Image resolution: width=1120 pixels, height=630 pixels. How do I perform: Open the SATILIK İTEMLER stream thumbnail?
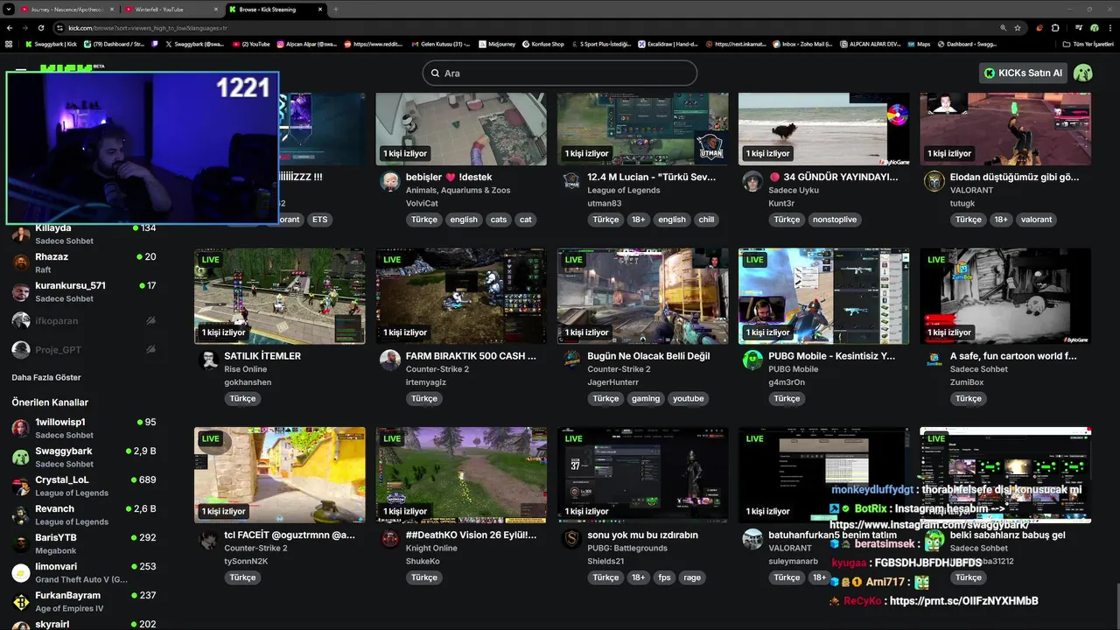(x=280, y=297)
